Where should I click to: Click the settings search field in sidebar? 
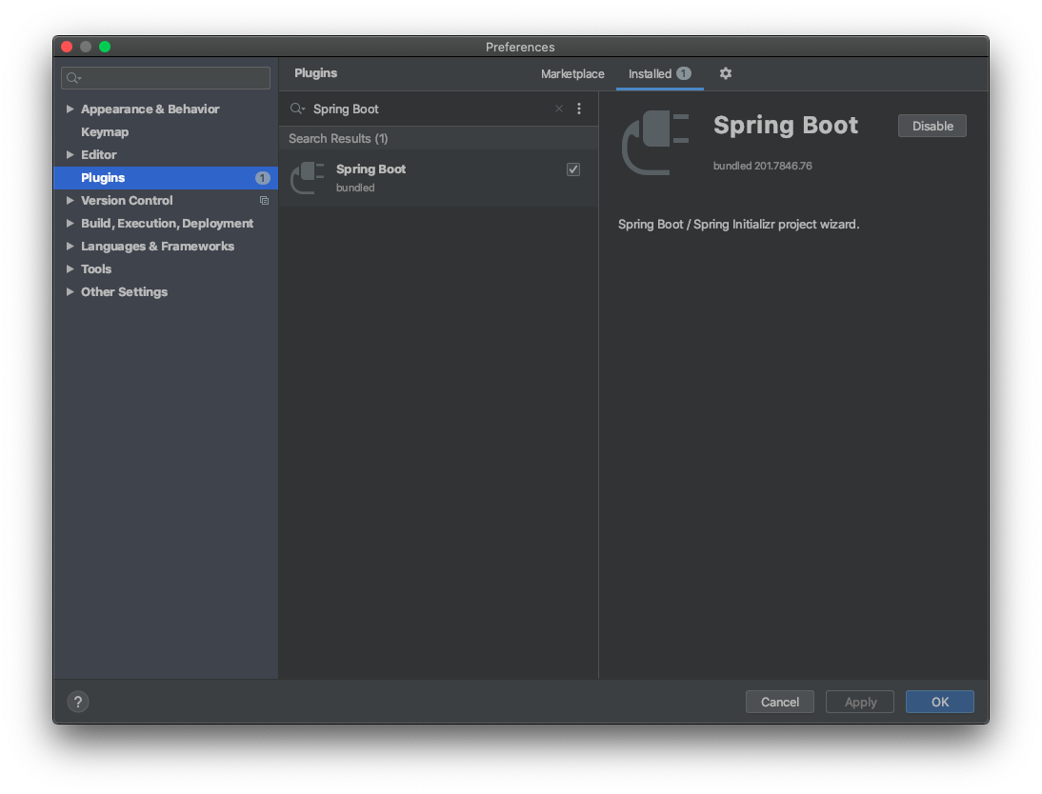(x=166, y=78)
